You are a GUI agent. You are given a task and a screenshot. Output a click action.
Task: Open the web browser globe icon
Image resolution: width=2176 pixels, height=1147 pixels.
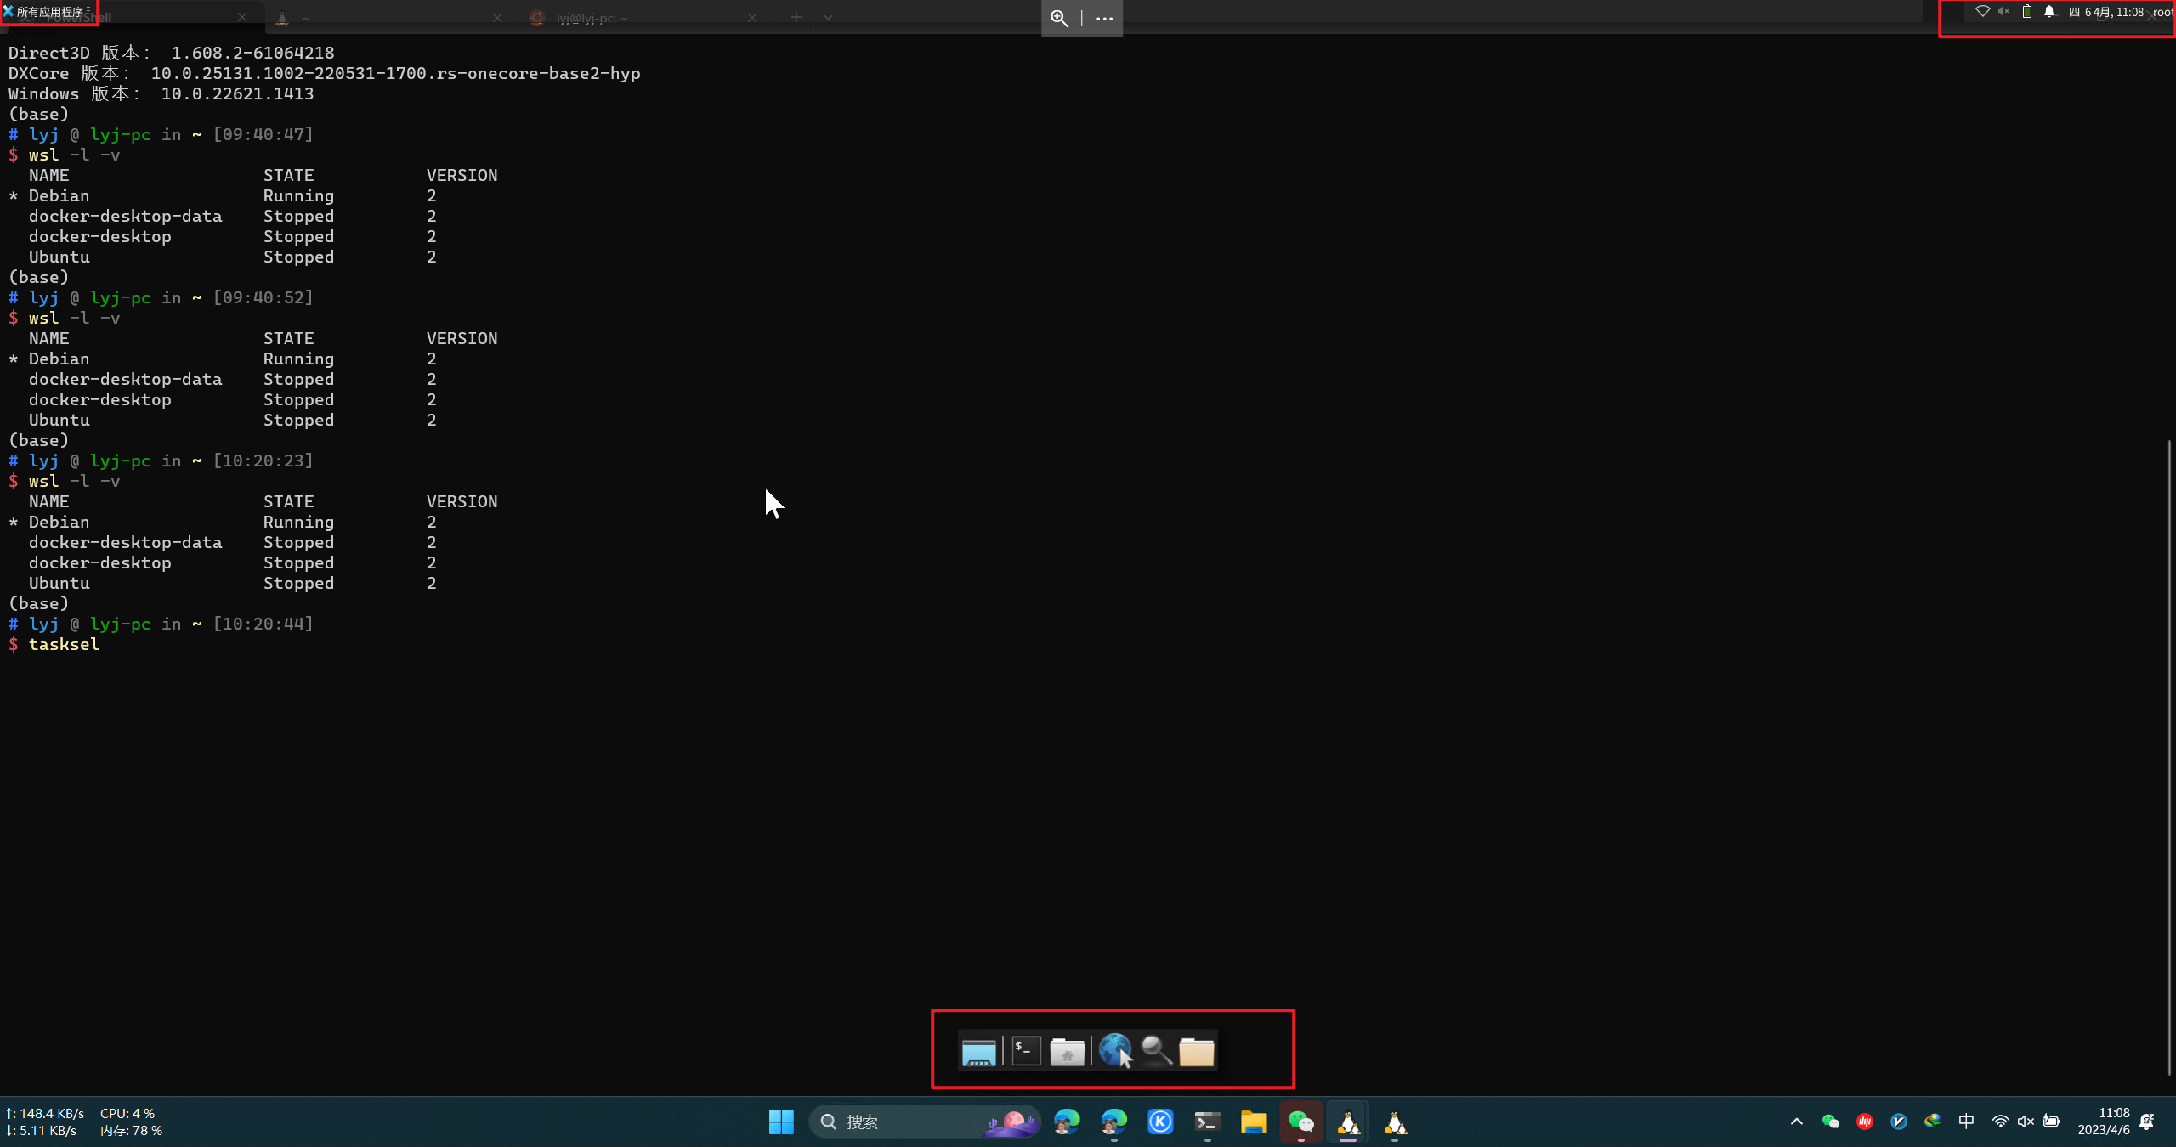click(1115, 1051)
